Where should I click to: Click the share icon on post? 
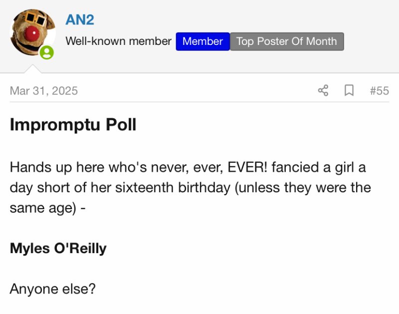[x=323, y=90]
